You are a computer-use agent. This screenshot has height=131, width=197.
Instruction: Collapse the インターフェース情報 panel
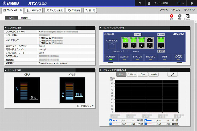pyautogui.click(x=100, y=28)
